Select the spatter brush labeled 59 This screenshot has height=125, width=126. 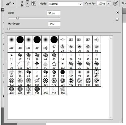click(97, 48)
